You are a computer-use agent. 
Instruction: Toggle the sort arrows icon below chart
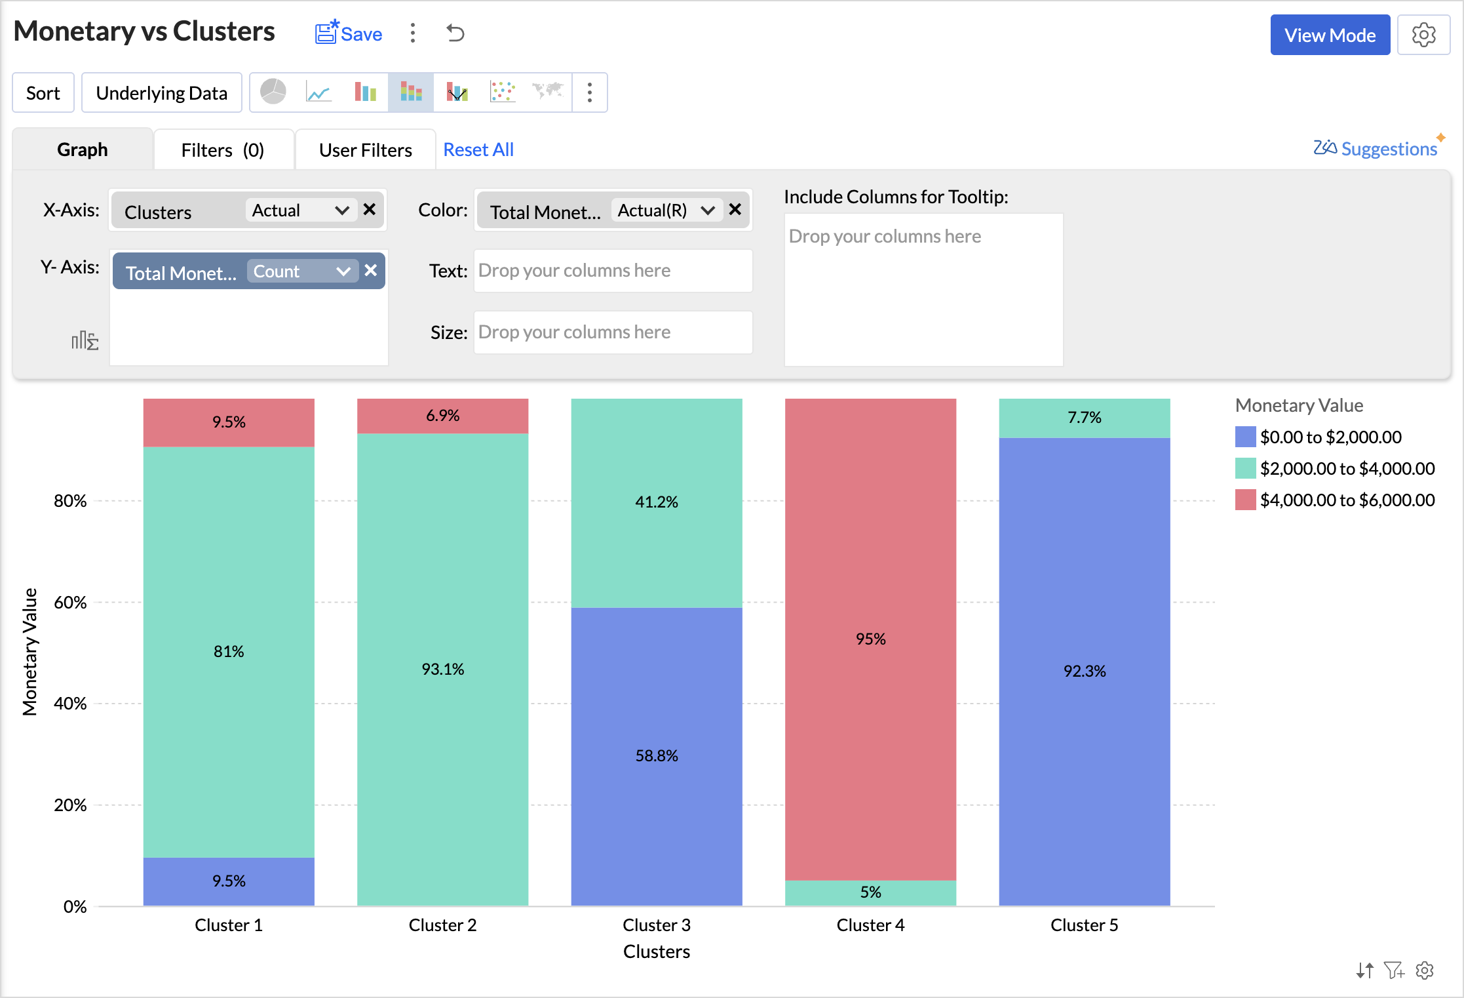coord(1365,970)
